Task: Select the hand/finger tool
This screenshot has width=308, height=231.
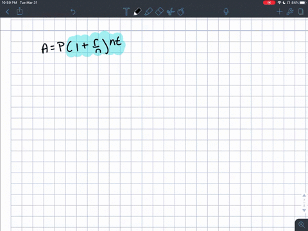Action: [181, 12]
